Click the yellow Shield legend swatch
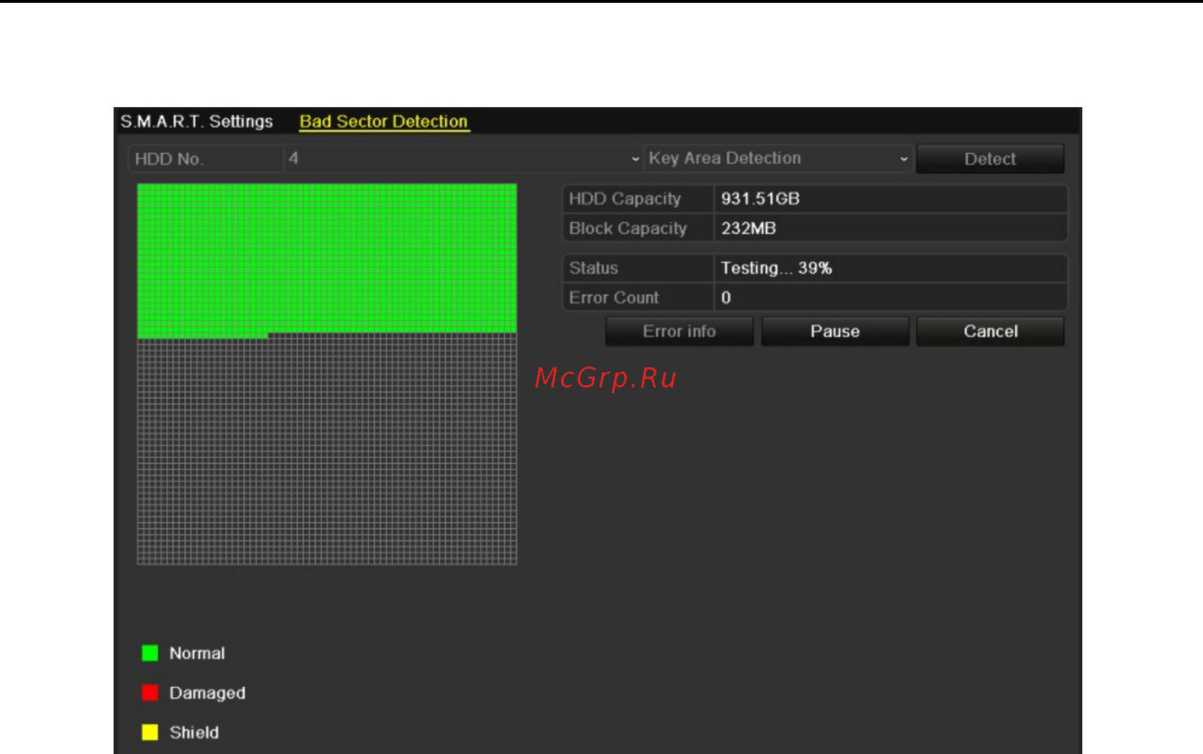The image size is (1203, 754). (150, 732)
